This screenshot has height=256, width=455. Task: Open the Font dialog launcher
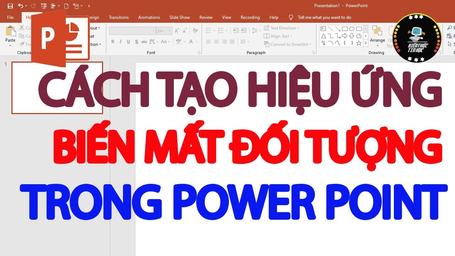click(x=199, y=53)
